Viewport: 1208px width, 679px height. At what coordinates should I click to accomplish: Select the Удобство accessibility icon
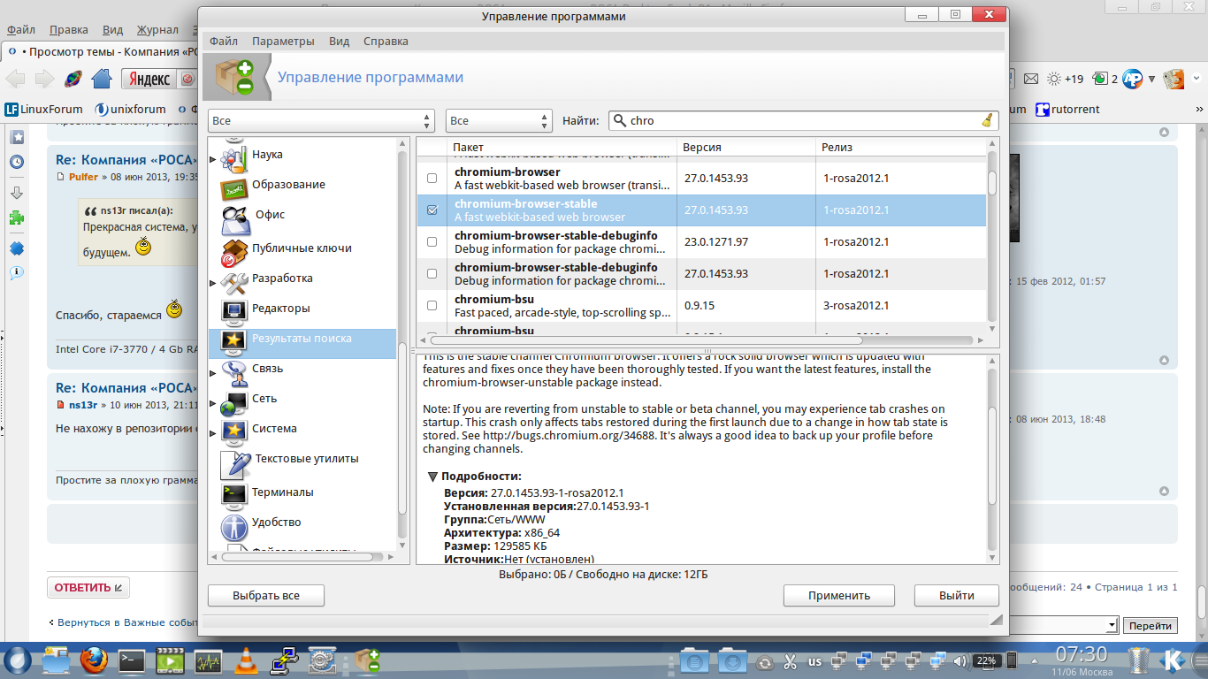point(233,524)
